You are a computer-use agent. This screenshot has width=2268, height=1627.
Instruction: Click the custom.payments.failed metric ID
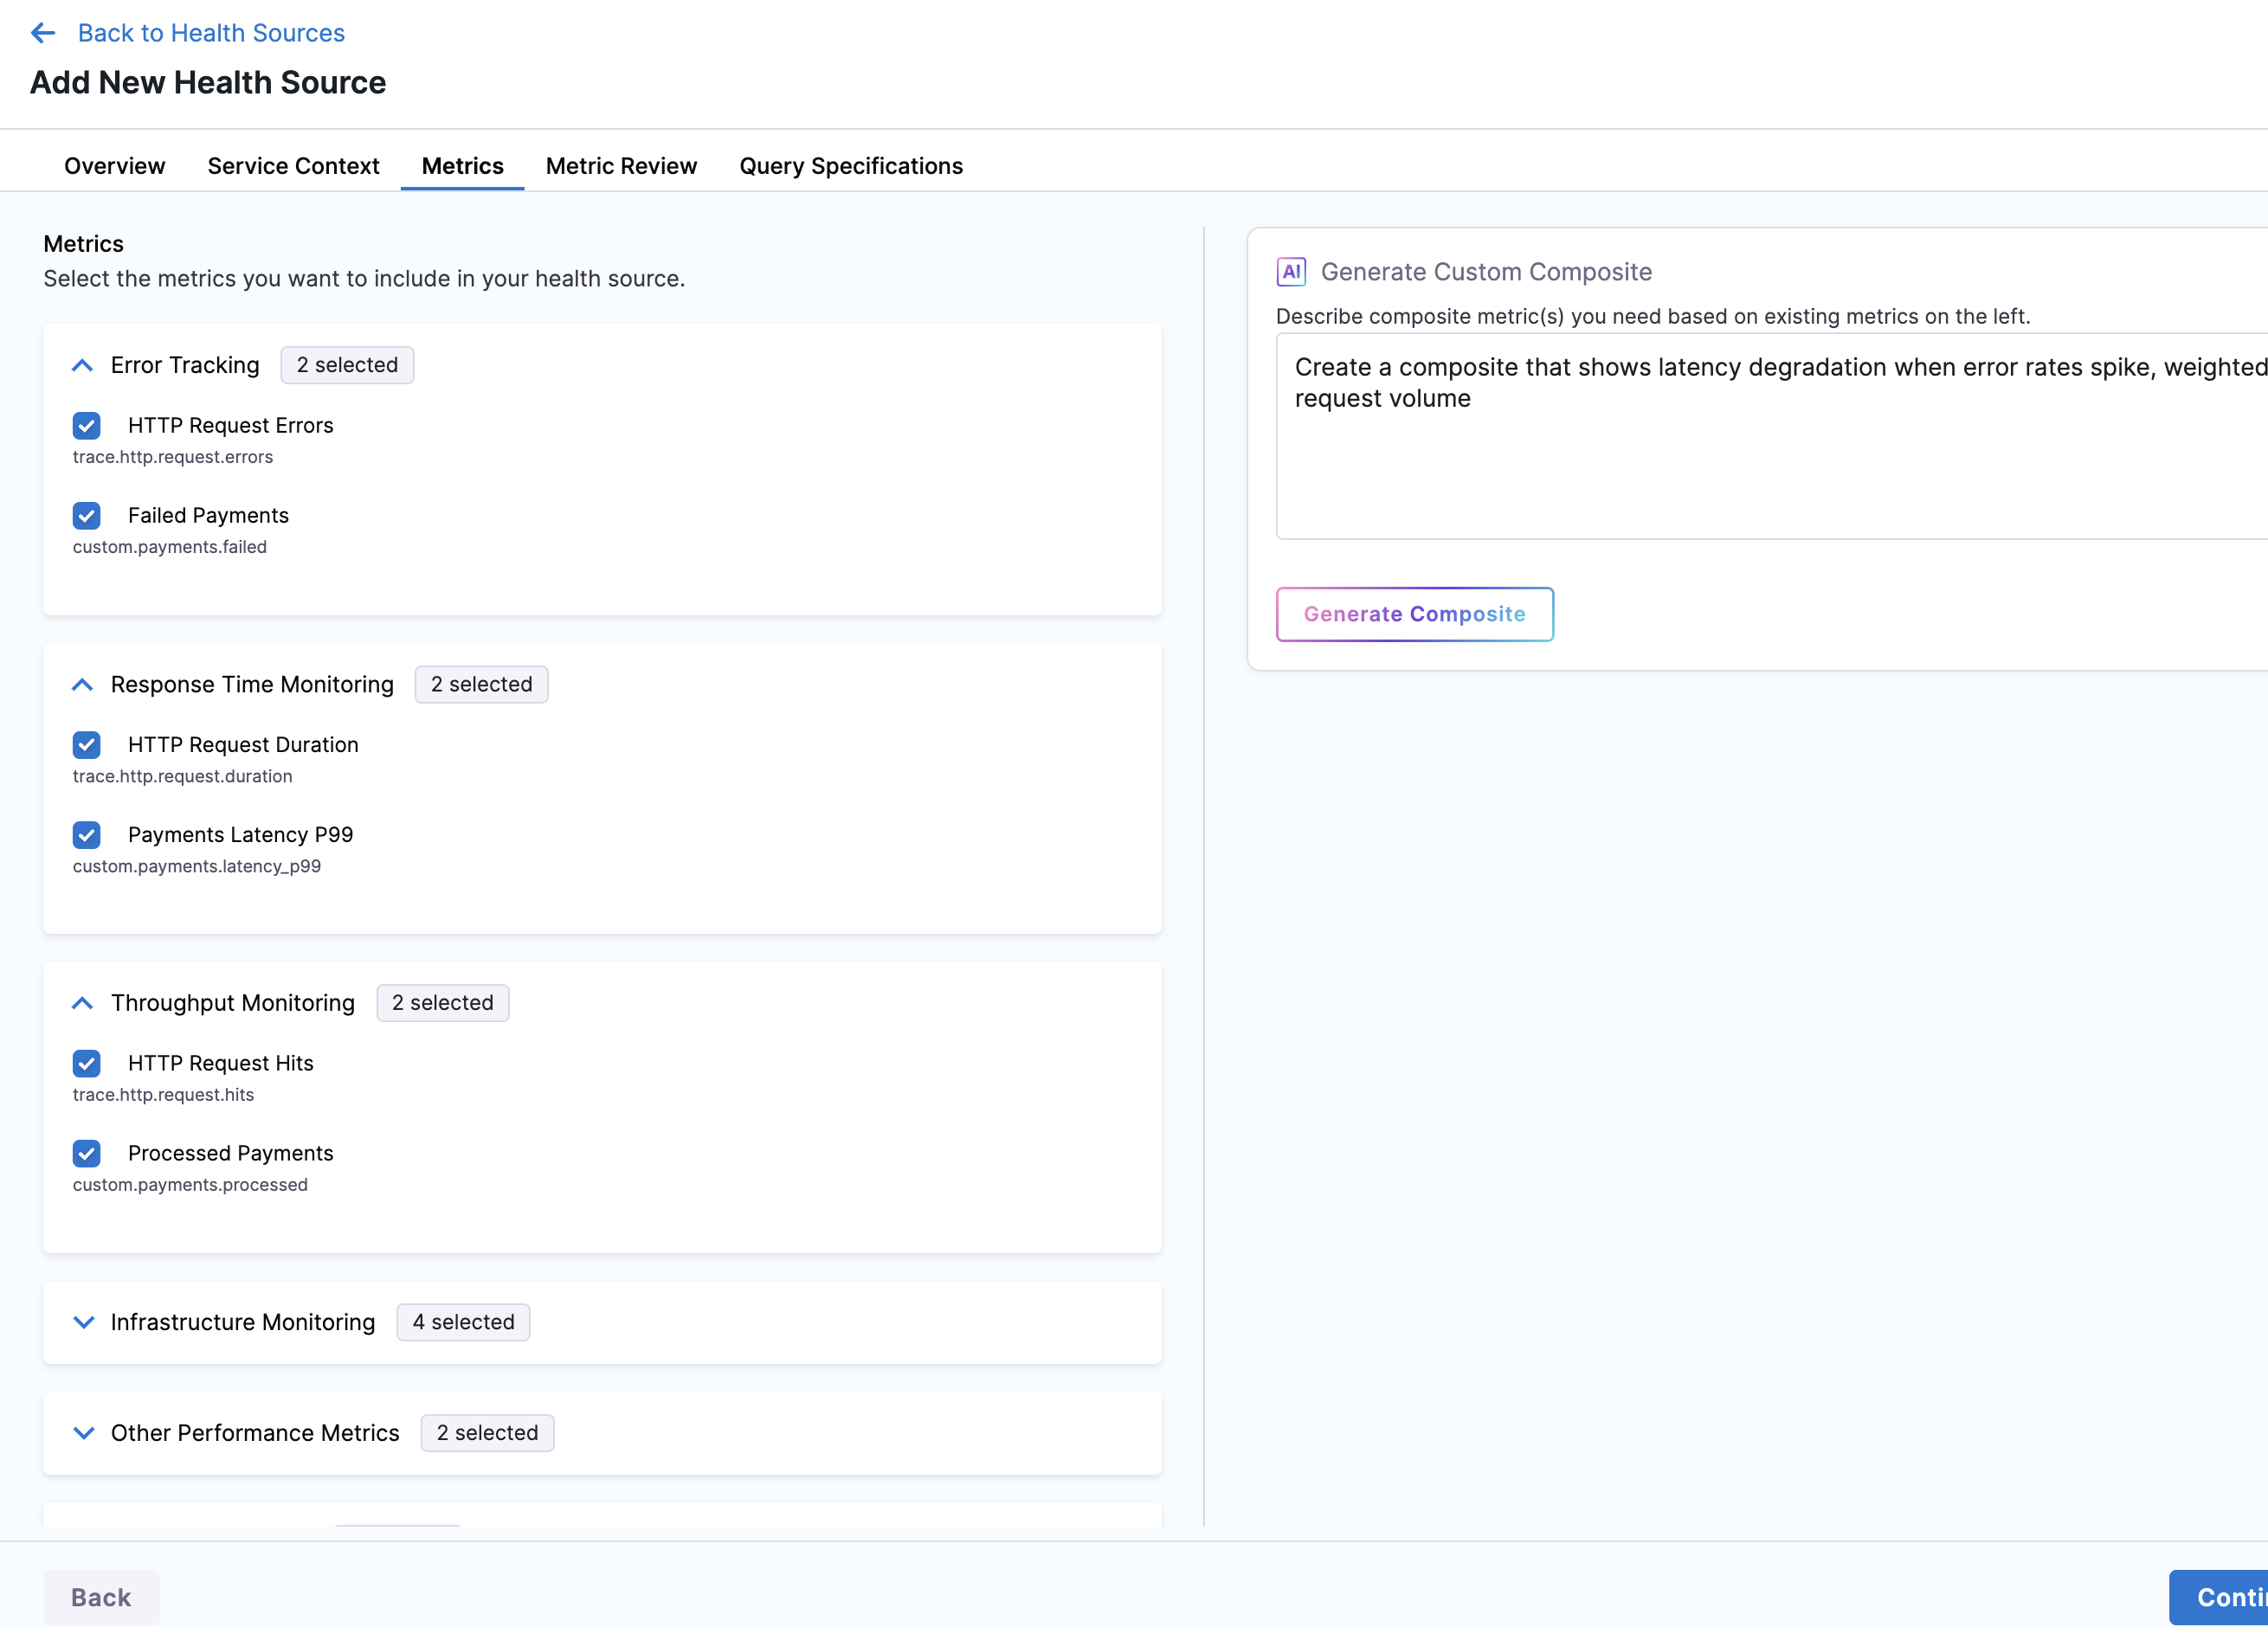[x=169, y=547]
